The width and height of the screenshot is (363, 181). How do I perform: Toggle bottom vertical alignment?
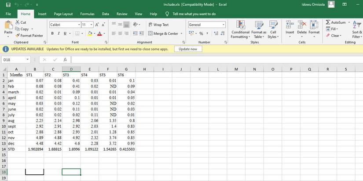coord(126,25)
